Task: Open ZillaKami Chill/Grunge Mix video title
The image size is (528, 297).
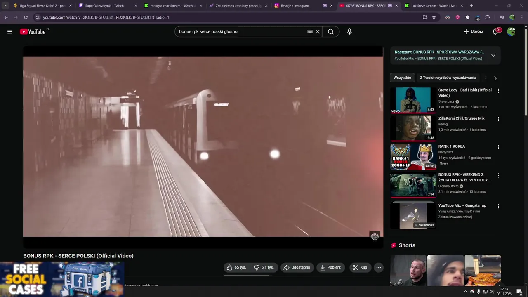Action: point(461,118)
